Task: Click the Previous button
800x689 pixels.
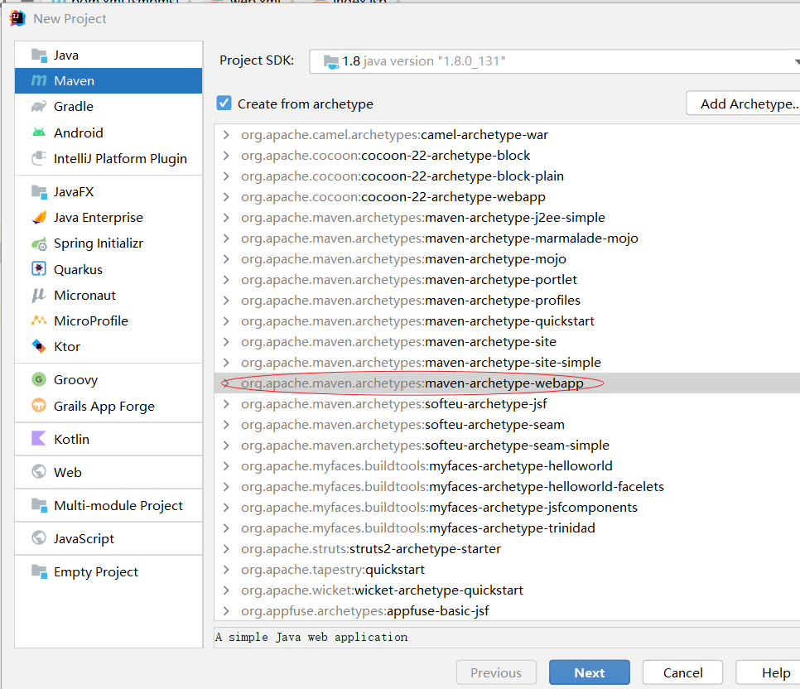Action: [496, 672]
